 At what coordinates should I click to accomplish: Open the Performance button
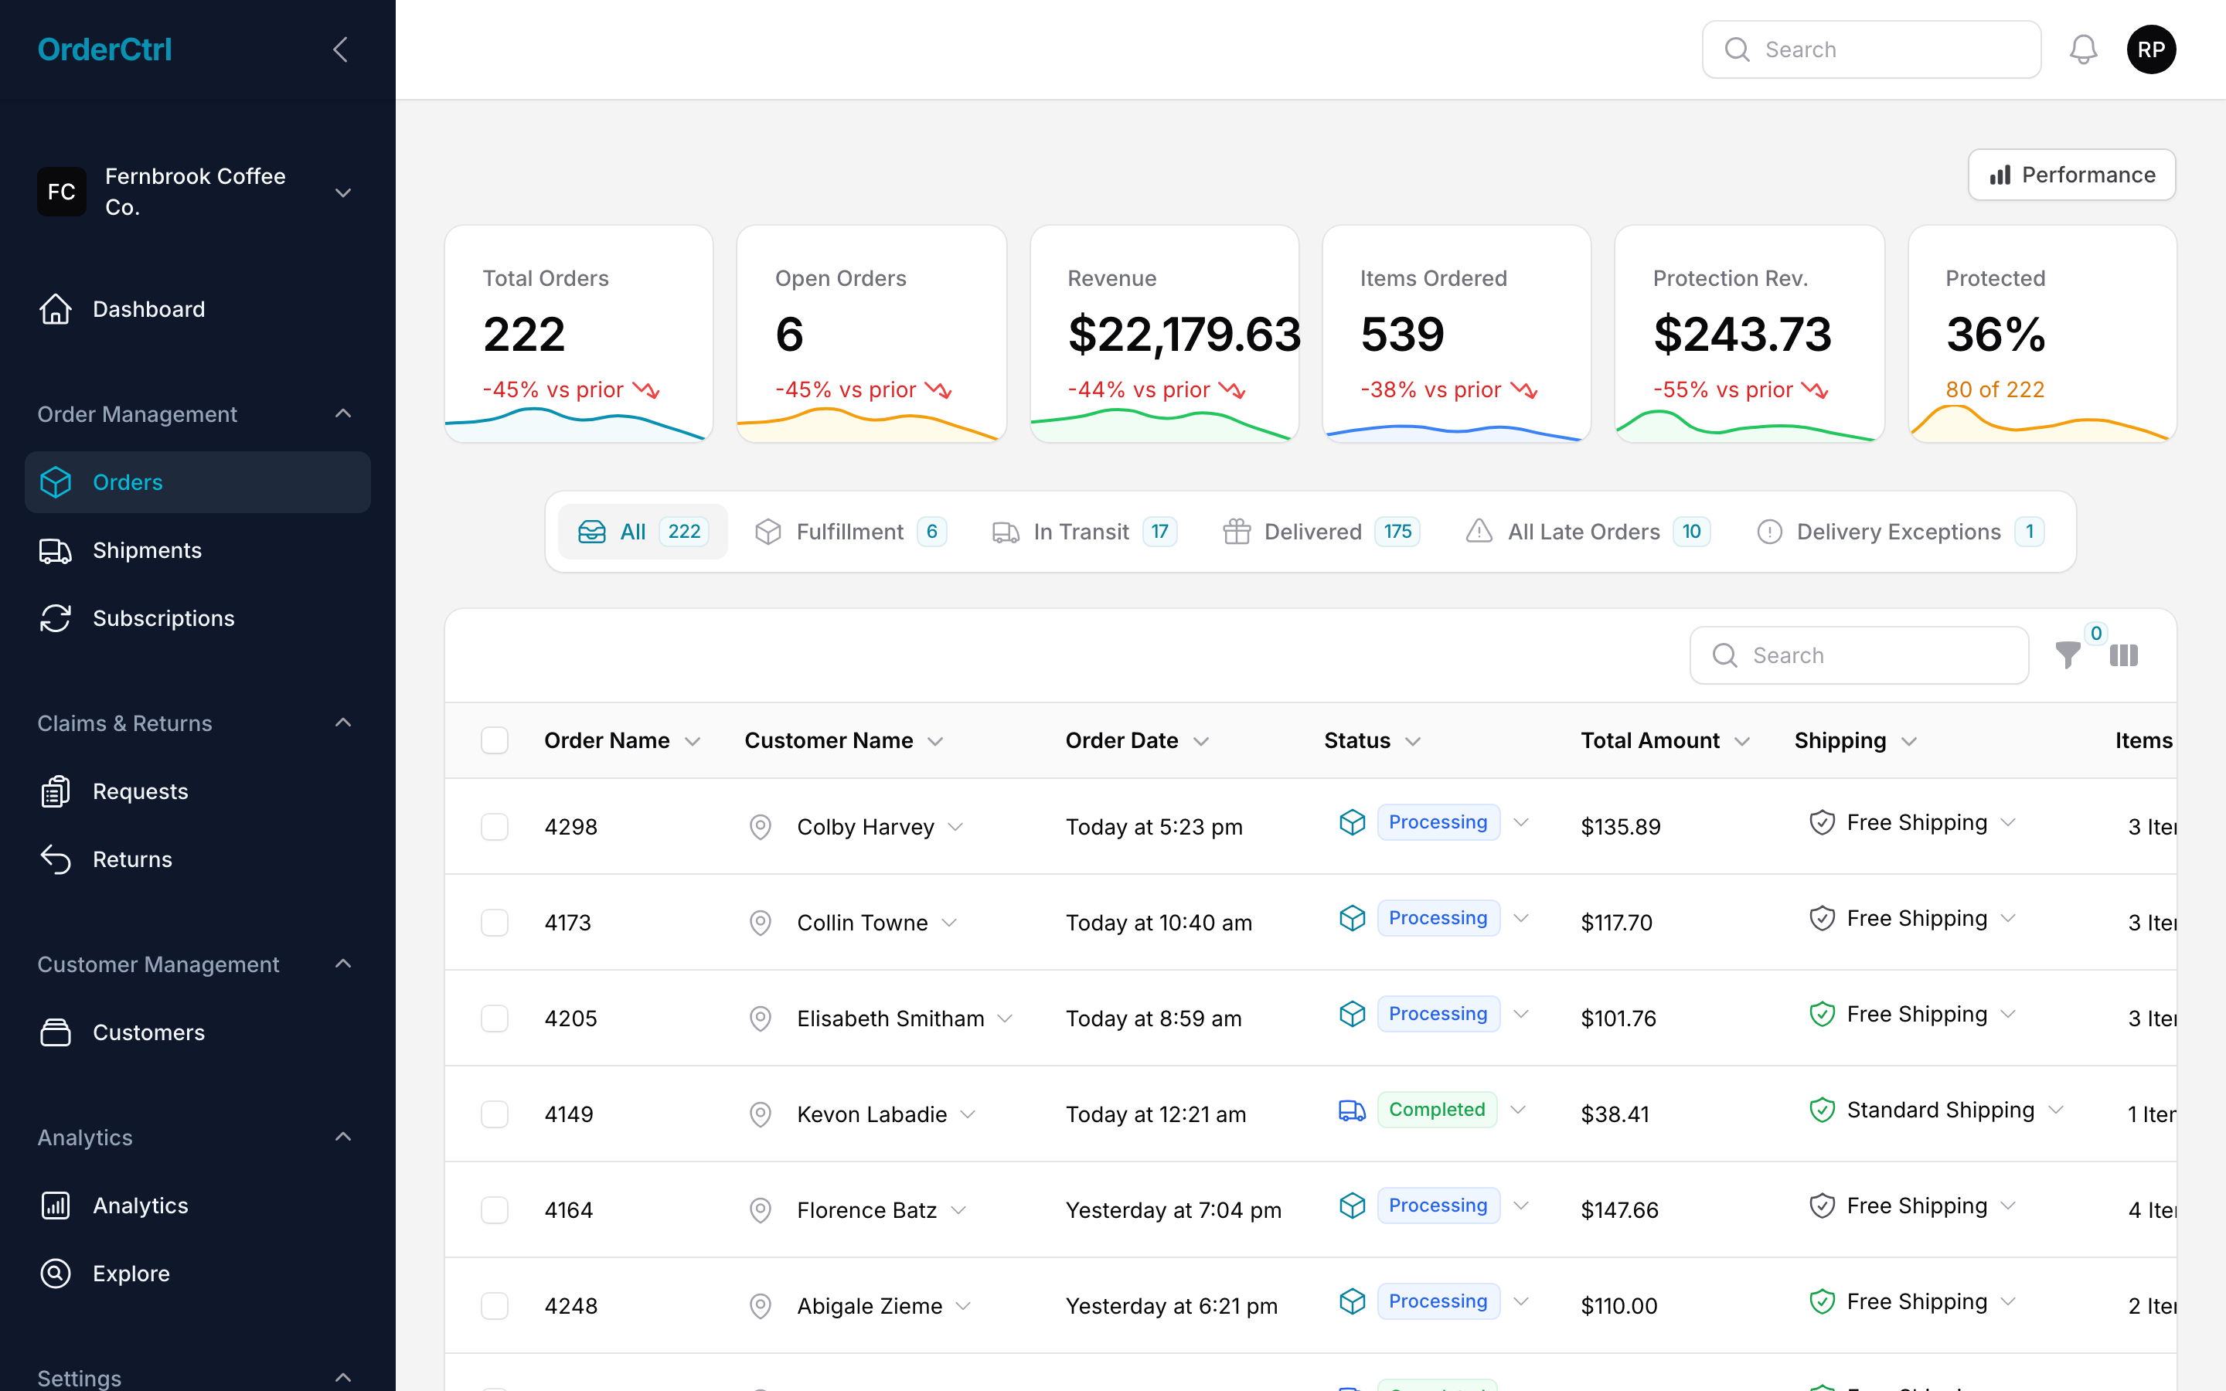click(2071, 175)
